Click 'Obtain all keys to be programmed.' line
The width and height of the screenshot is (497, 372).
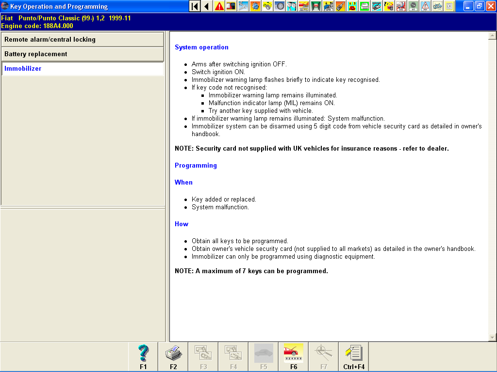coord(240,241)
